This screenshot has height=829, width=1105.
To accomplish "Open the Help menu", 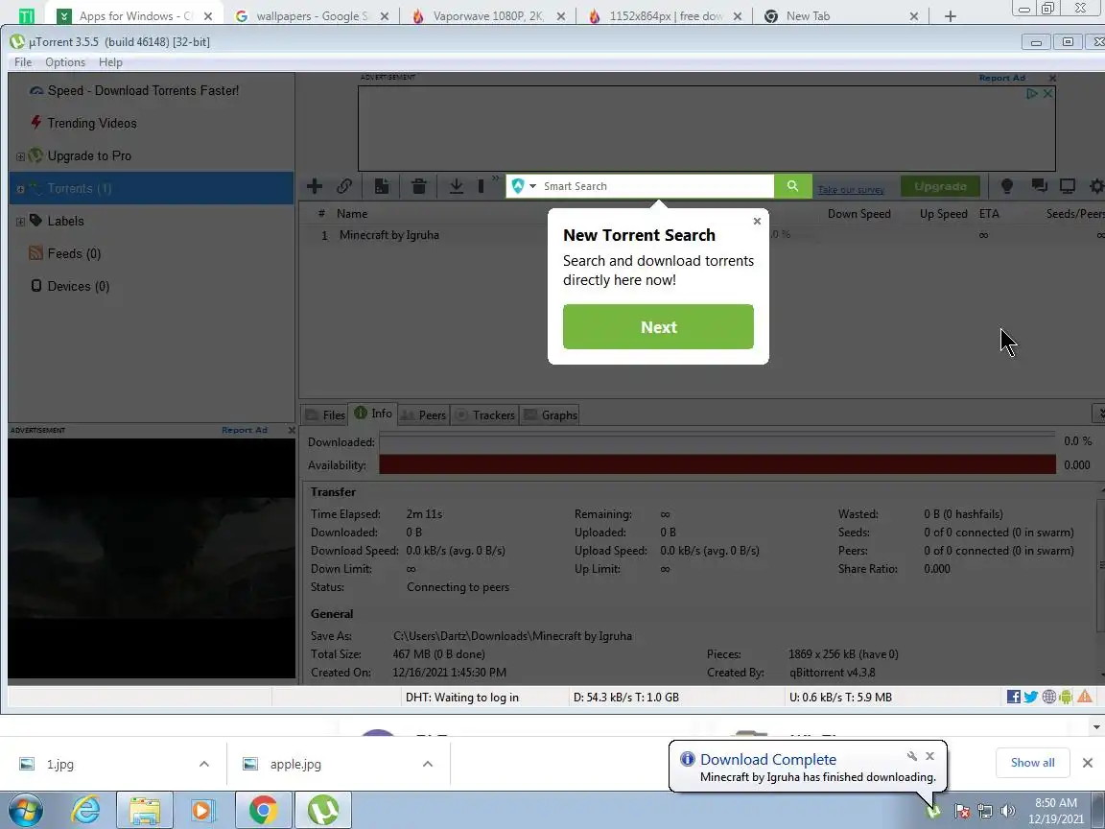I will (110, 62).
